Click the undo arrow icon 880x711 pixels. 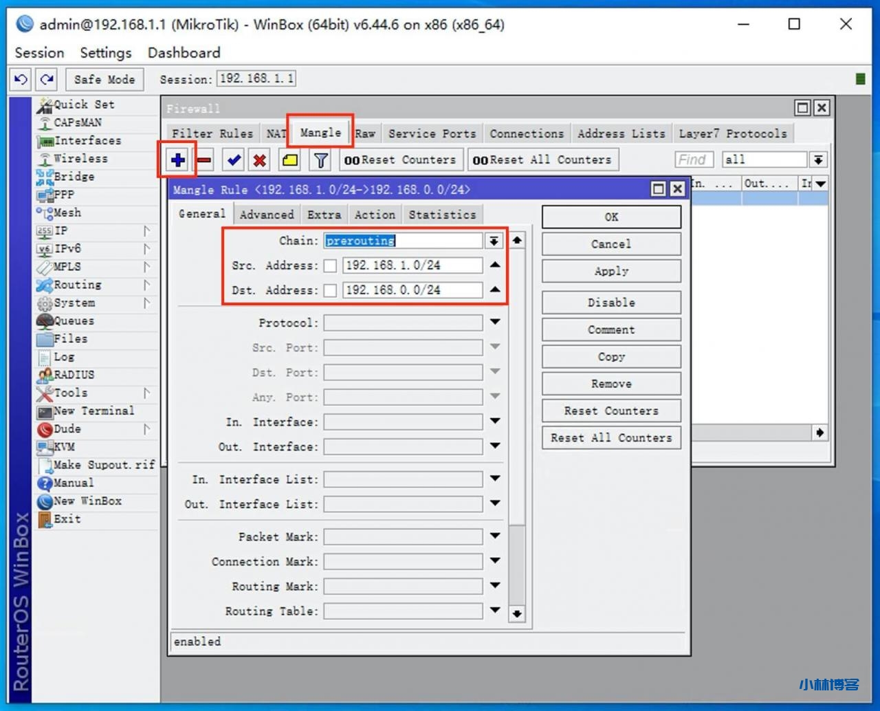point(21,80)
